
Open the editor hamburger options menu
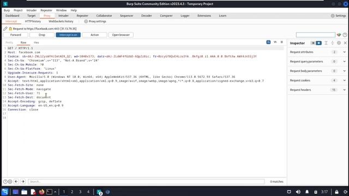coord(281,42)
